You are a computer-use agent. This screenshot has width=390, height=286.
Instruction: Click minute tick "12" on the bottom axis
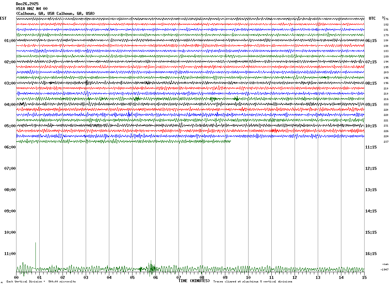click(295, 278)
